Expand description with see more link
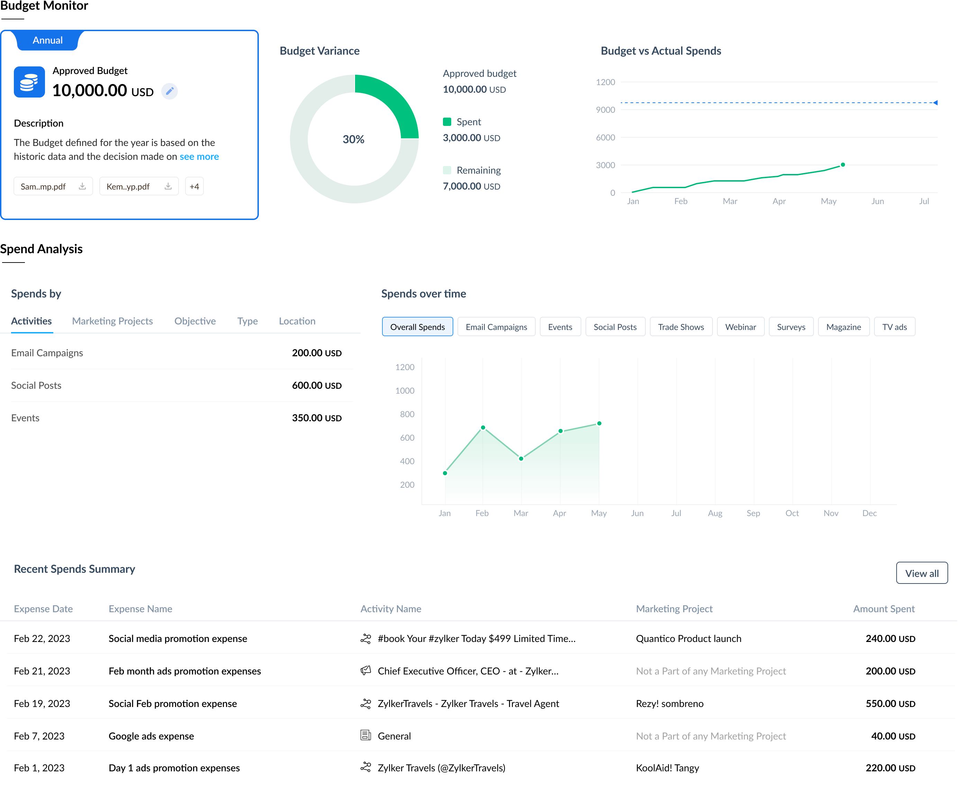Screen dimensions: 962x790 [199, 157]
